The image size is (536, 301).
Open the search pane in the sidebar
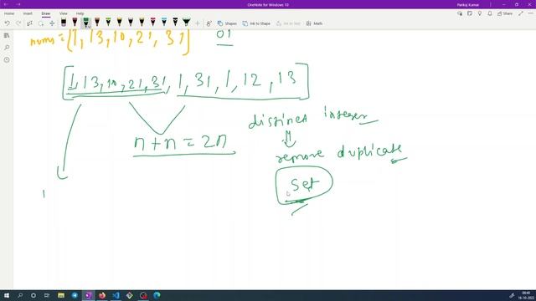click(7, 48)
